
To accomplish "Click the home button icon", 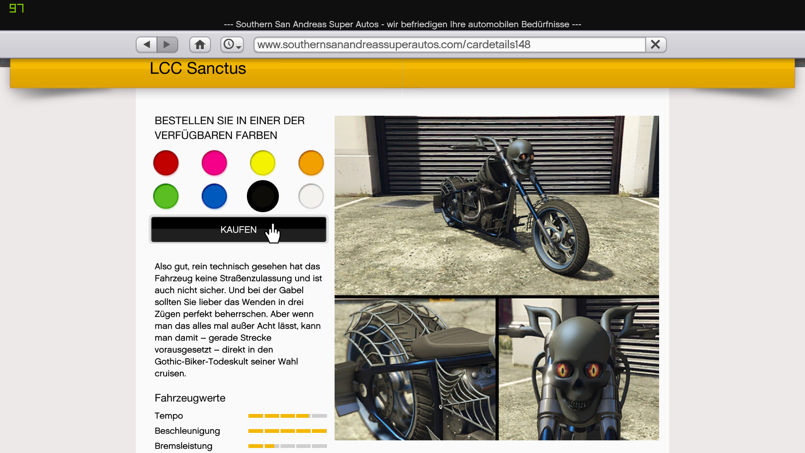I will [200, 44].
